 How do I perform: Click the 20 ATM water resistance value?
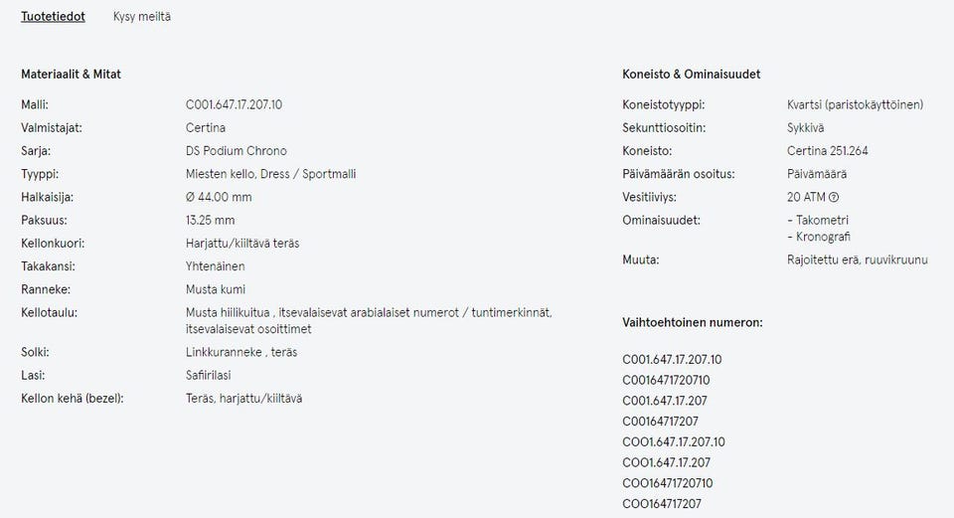click(x=806, y=197)
